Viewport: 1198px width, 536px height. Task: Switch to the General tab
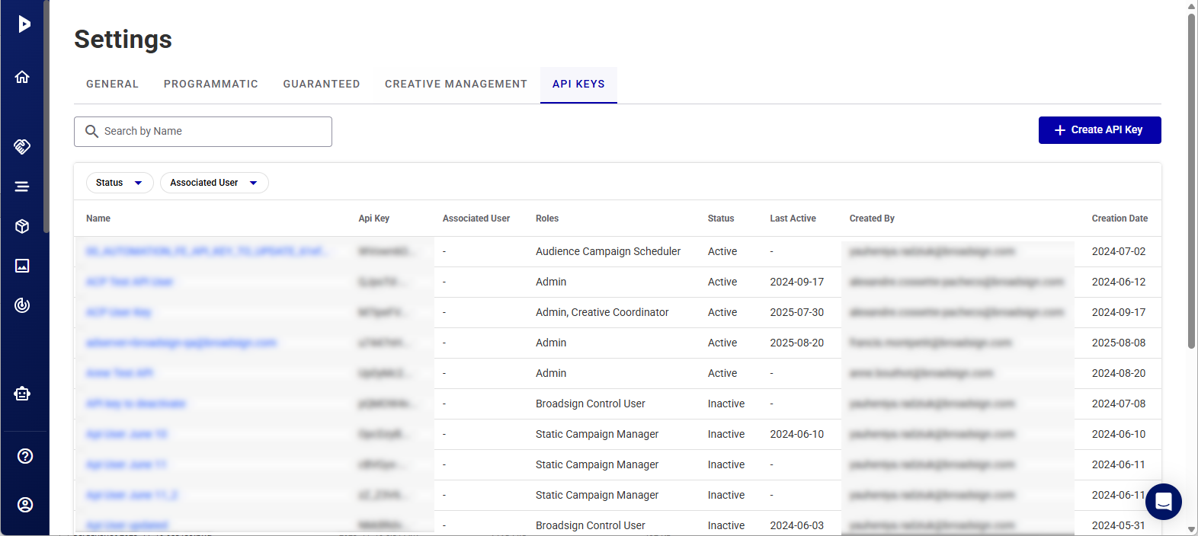pos(112,85)
